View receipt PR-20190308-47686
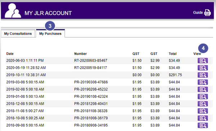This screenshot has height=131, width=216. pyautogui.click(x=203, y=82)
